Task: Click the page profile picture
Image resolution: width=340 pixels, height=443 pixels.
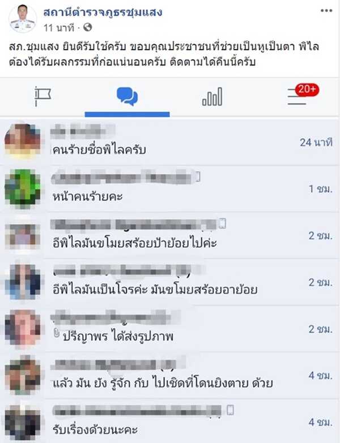Action: pyautogui.click(x=23, y=19)
